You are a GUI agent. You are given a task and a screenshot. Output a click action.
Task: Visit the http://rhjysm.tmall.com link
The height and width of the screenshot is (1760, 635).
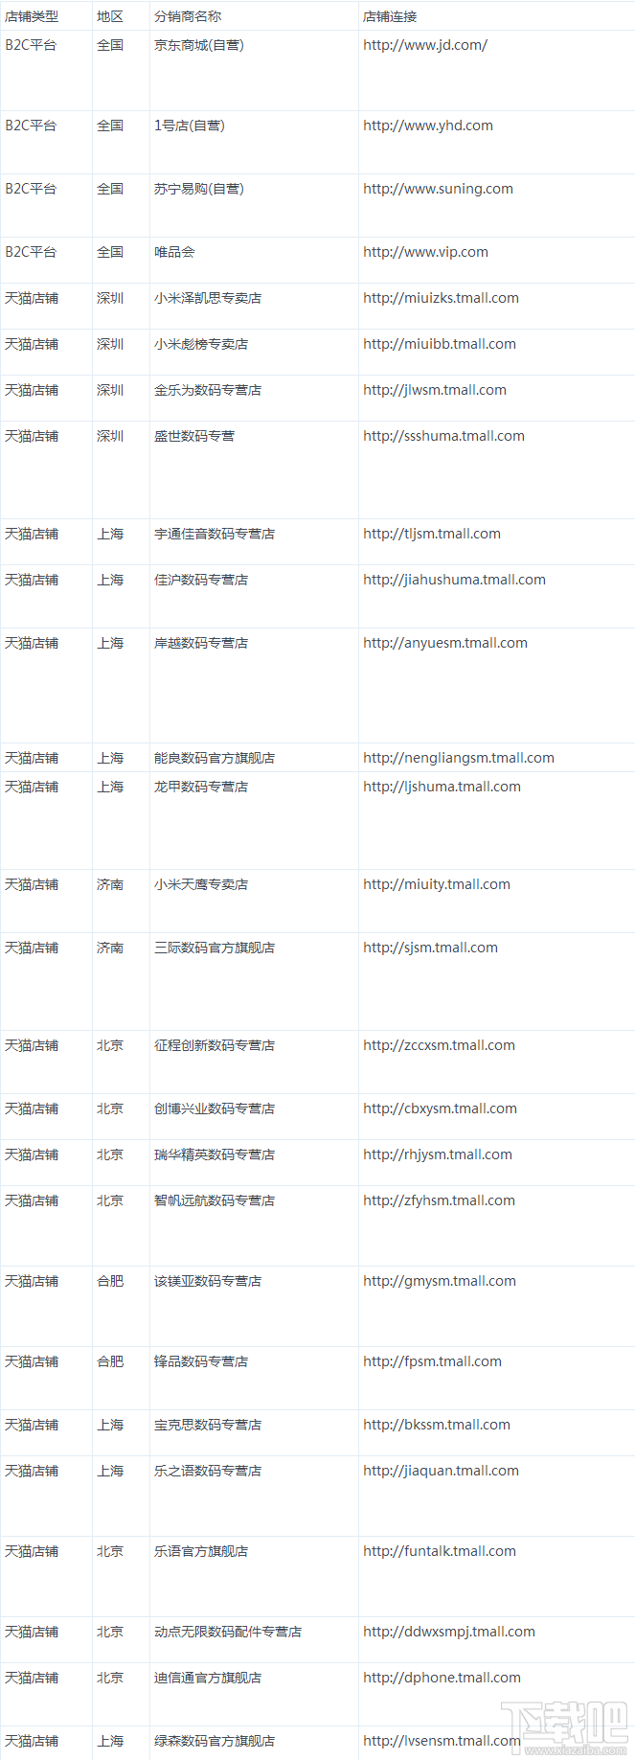click(x=438, y=1154)
